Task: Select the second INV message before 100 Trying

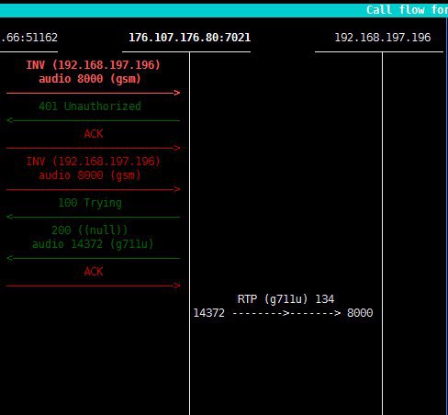Action: click(x=93, y=162)
